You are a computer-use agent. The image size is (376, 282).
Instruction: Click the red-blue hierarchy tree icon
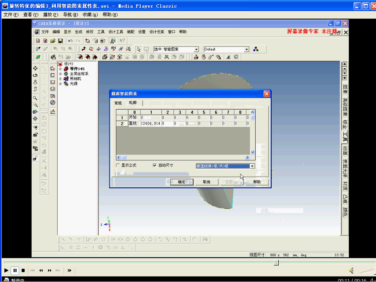coord(256,49)
